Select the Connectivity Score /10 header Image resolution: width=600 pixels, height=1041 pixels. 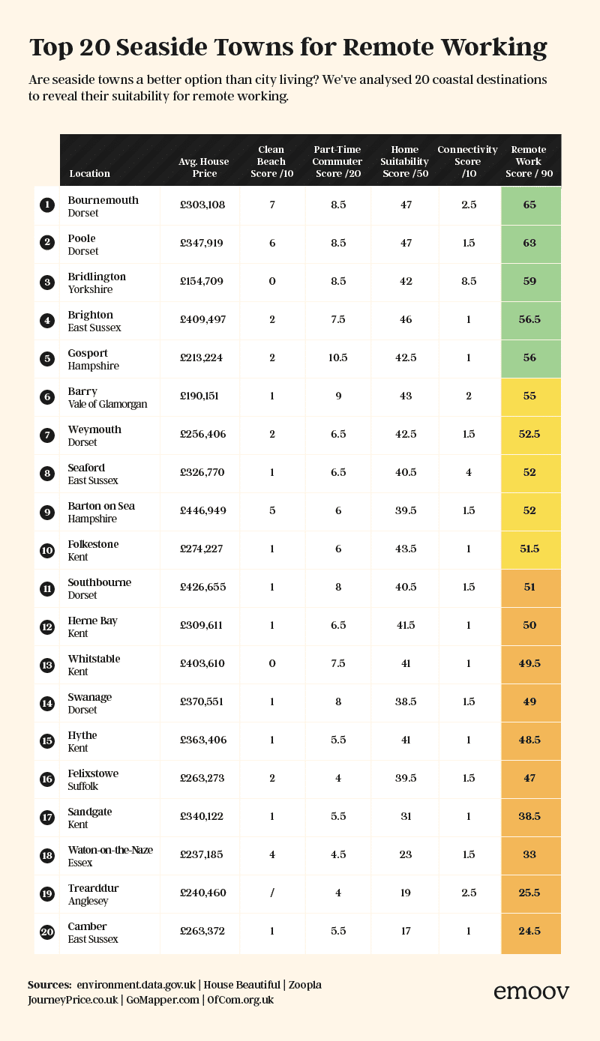pyautogui.click(x=467, y=161)
